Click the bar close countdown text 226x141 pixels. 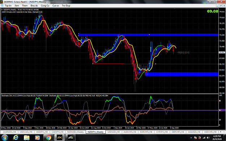click(22, 12)
